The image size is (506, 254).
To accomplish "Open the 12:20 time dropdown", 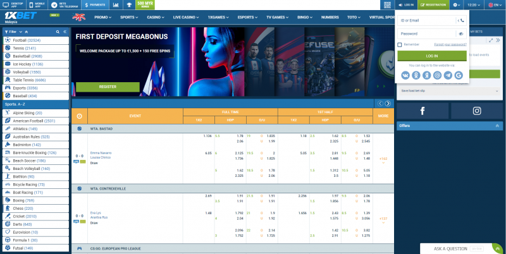I will pos(474,5).
